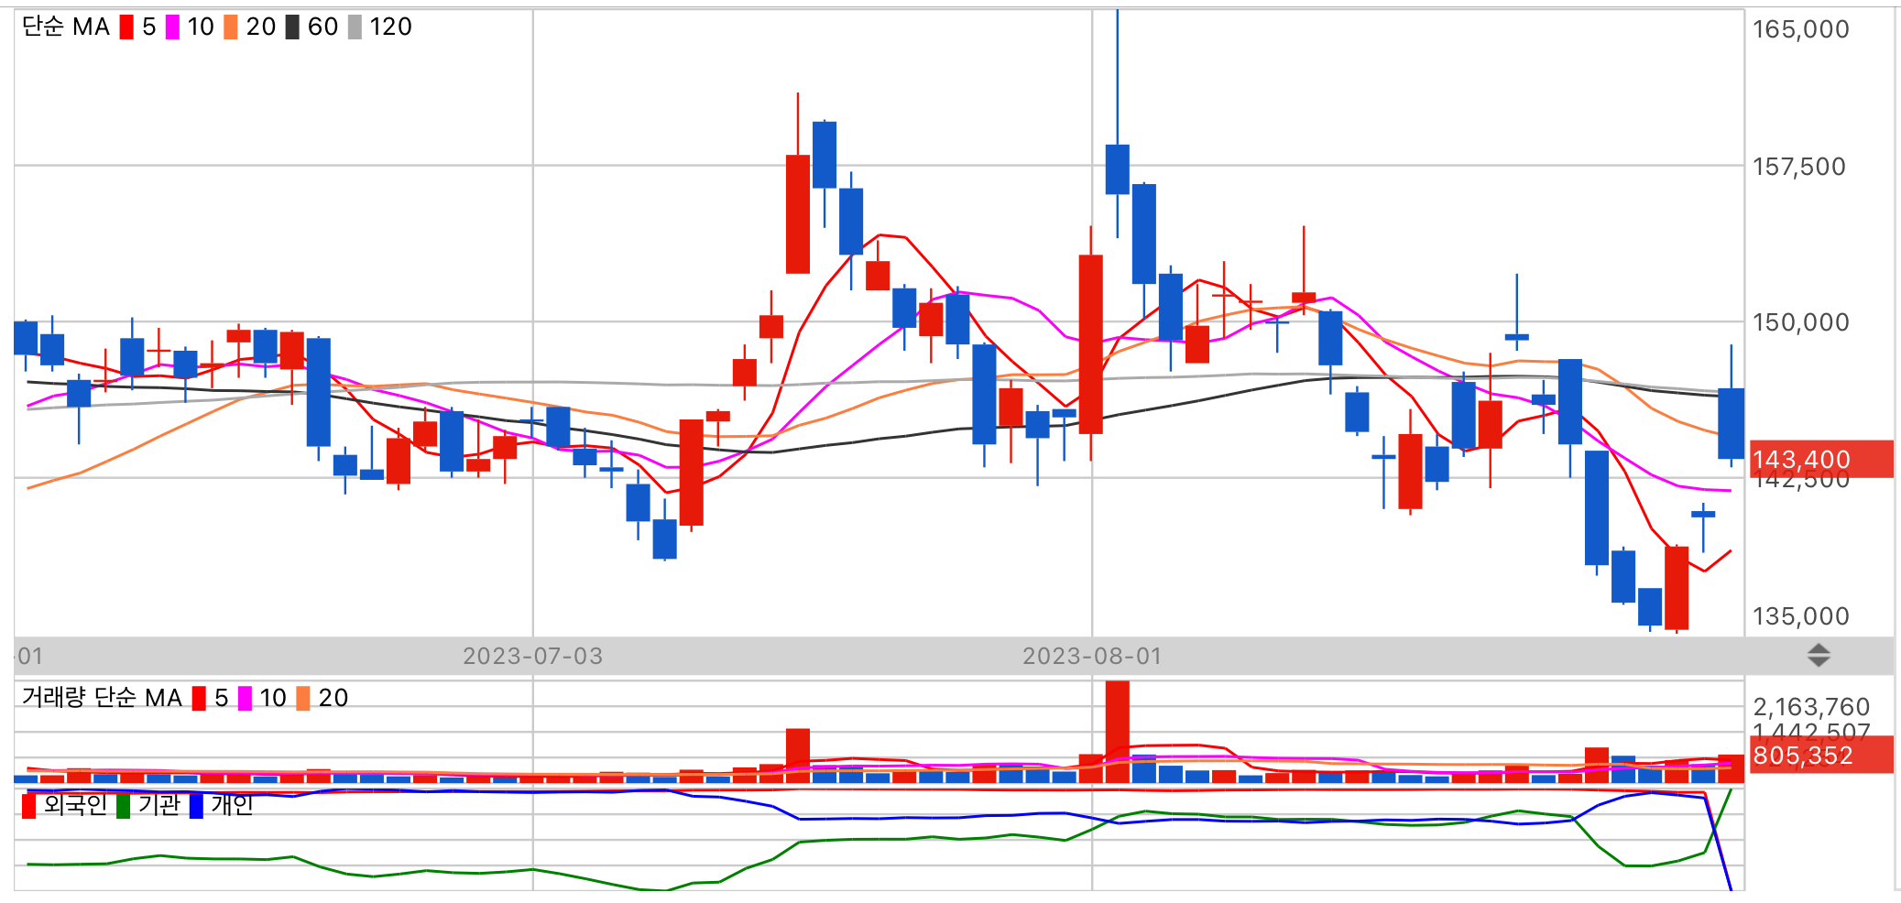Viewport: 1901px width, 903px height.
Task: Click the 기관 investor label
Action: pyautogui.click(x=159, y=805)
